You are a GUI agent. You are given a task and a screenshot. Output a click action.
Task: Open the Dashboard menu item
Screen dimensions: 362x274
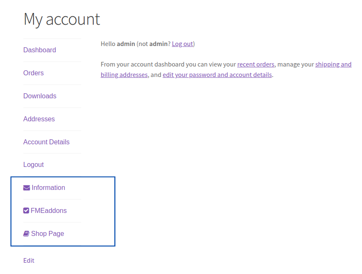(40, 50)
